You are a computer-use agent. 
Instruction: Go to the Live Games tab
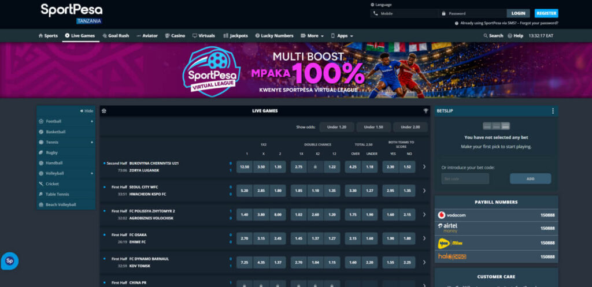coord(80,36)
